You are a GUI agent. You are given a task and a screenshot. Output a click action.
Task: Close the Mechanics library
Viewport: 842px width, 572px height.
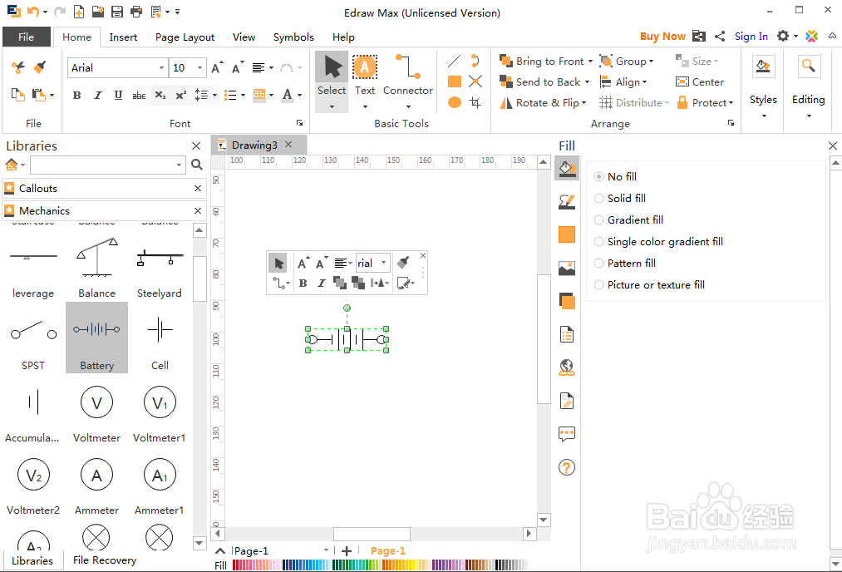click(198, 211)
